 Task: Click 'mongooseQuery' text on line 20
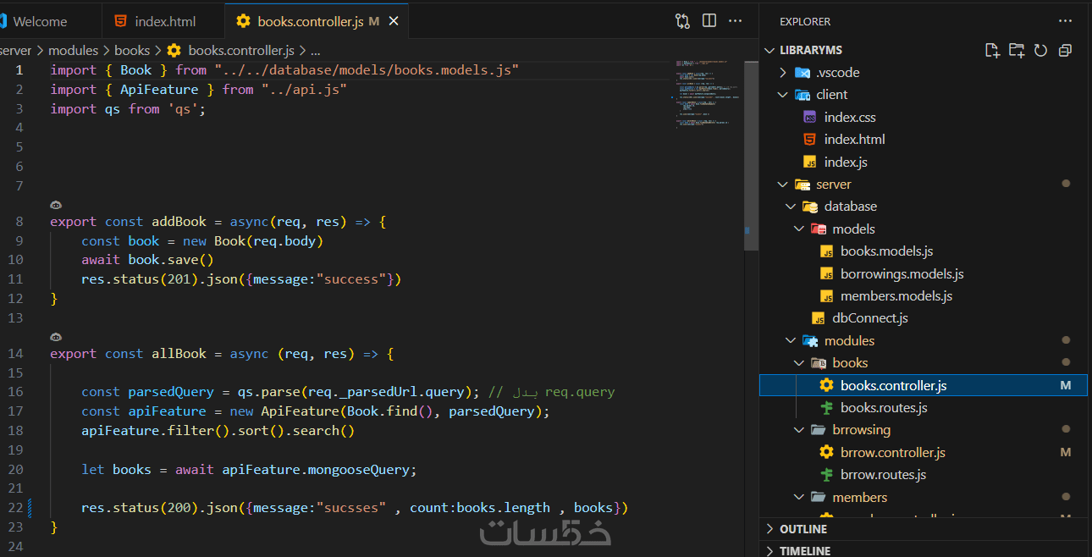[360, 469]
